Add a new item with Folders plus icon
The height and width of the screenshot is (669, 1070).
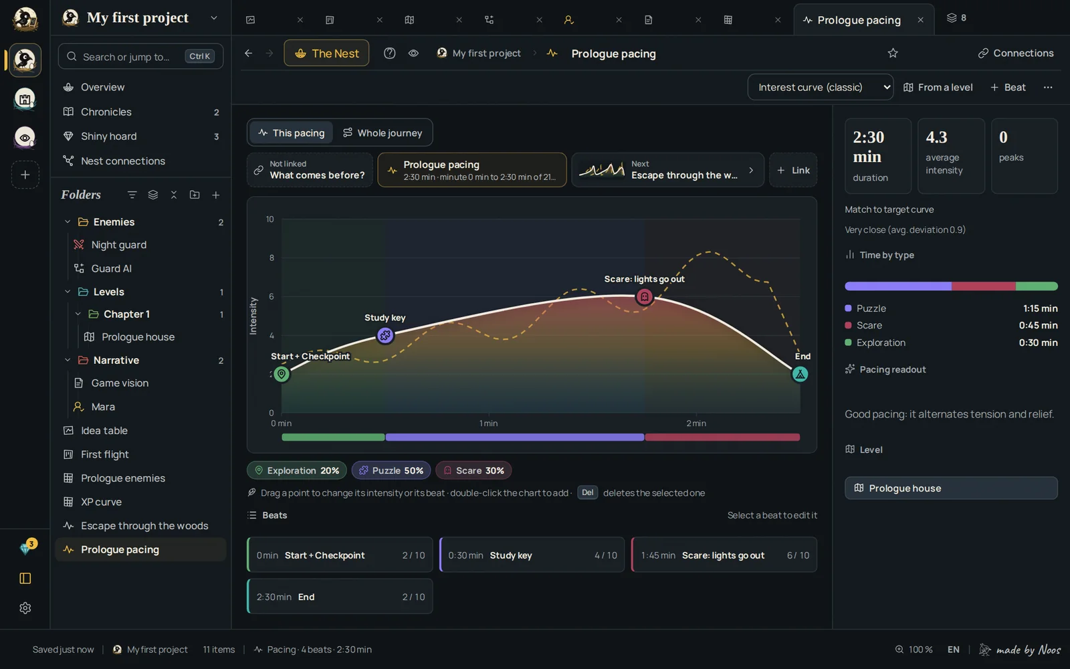(216, 195)
